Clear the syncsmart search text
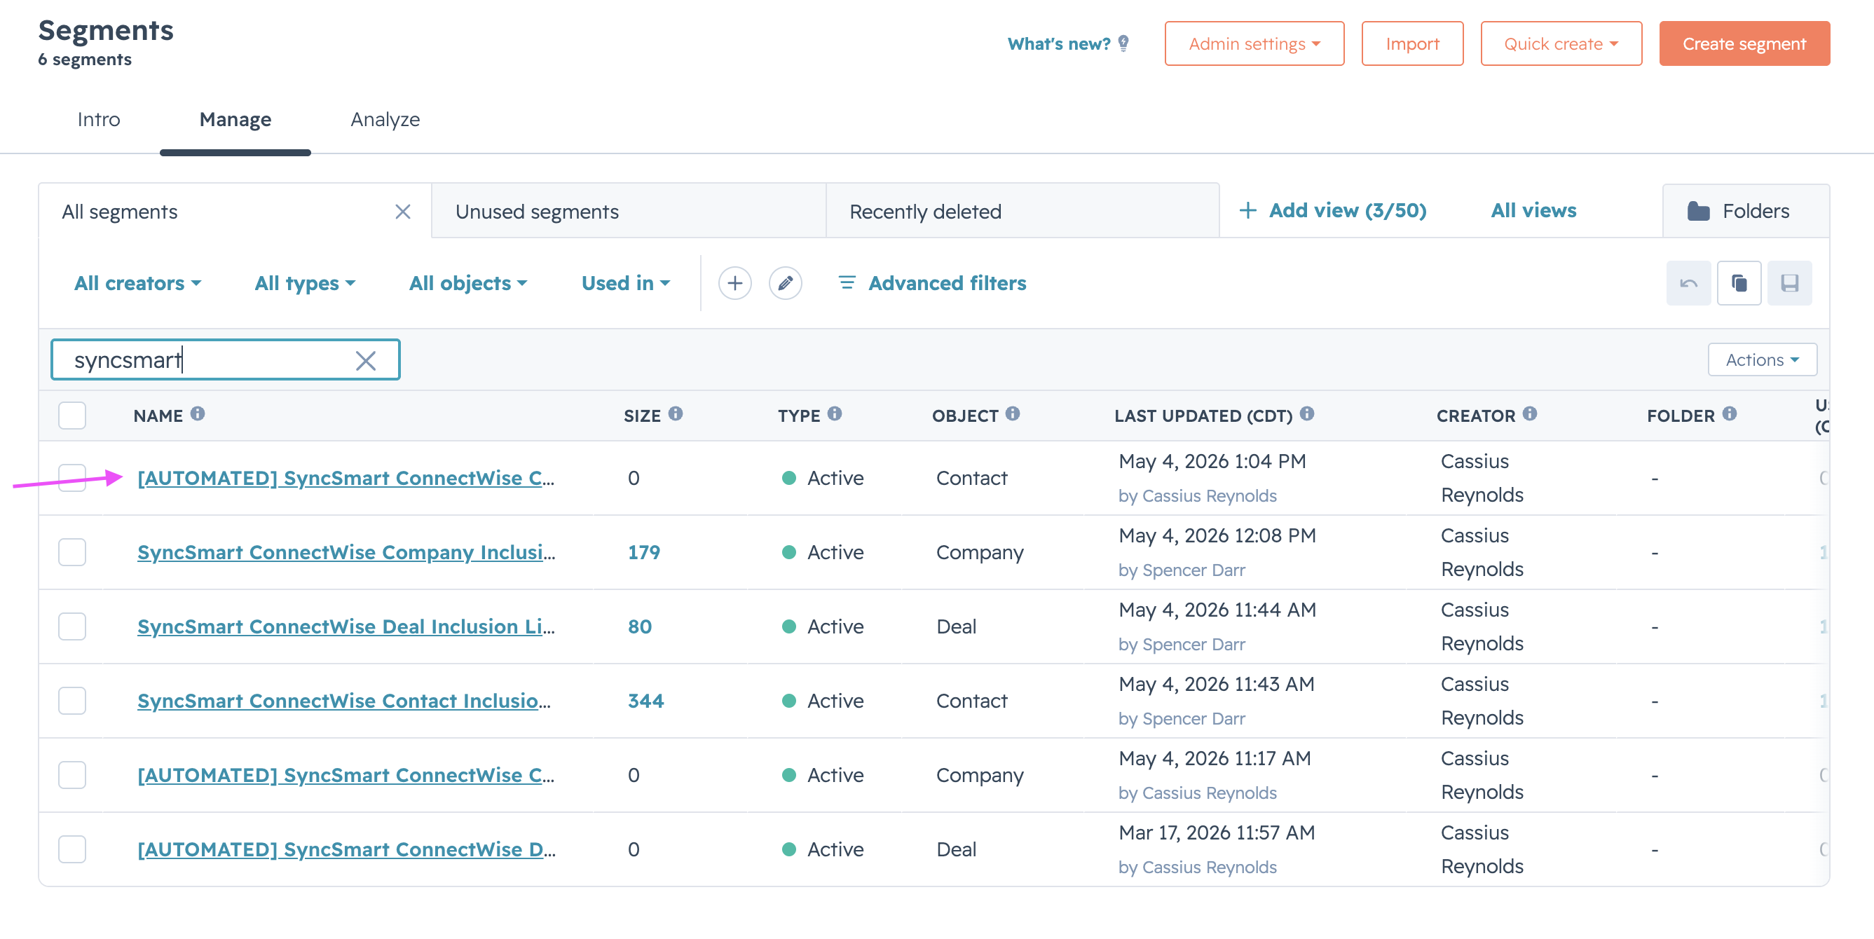The image size is (1874, 939). [x=365, y=360]
